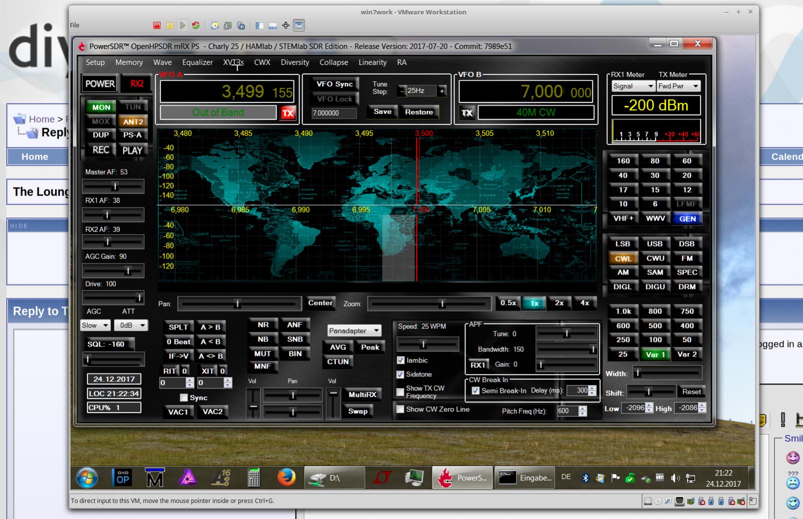Image resolution: width=803 pixels, height=519 pixels.
Task: Switch to the PowerSDR taskbar button
Action: (x=462, y=478)
